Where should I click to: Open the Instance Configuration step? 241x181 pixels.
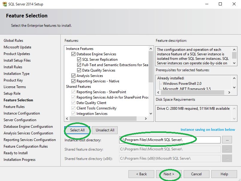(x=22, y=113)
